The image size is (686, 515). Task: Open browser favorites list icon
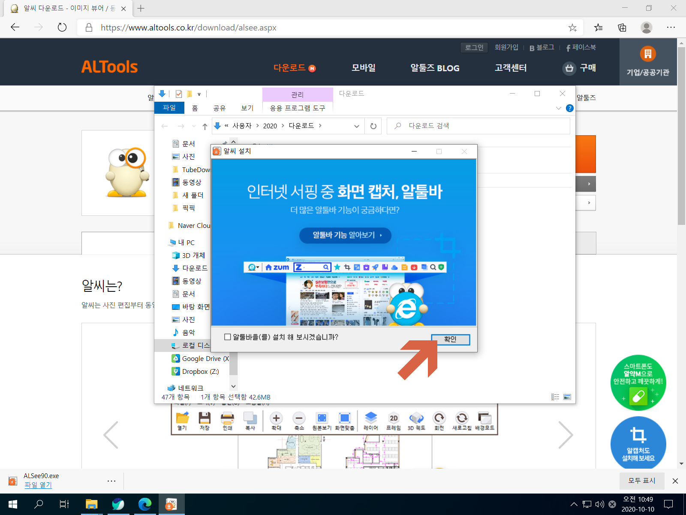point(598,27)
